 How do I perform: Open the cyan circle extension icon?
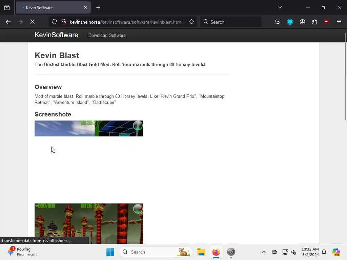click(290, 22)
